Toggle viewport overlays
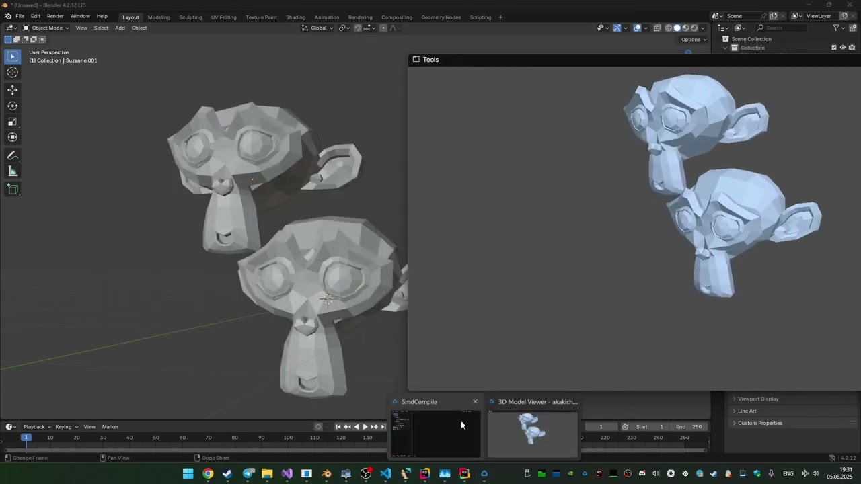This screenshot has width=861, height=484. (637, 28)
